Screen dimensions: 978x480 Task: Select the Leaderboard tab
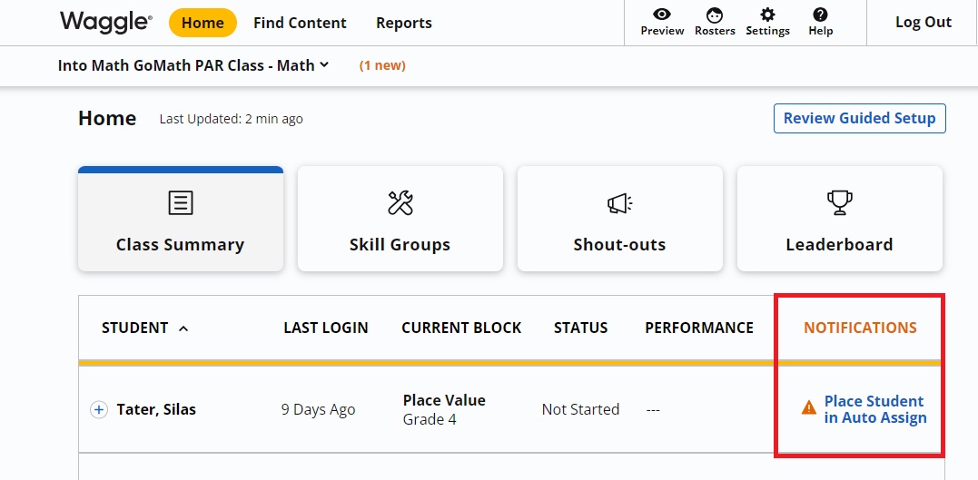coord(840,219)
